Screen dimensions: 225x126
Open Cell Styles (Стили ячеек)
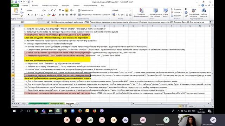166,13
